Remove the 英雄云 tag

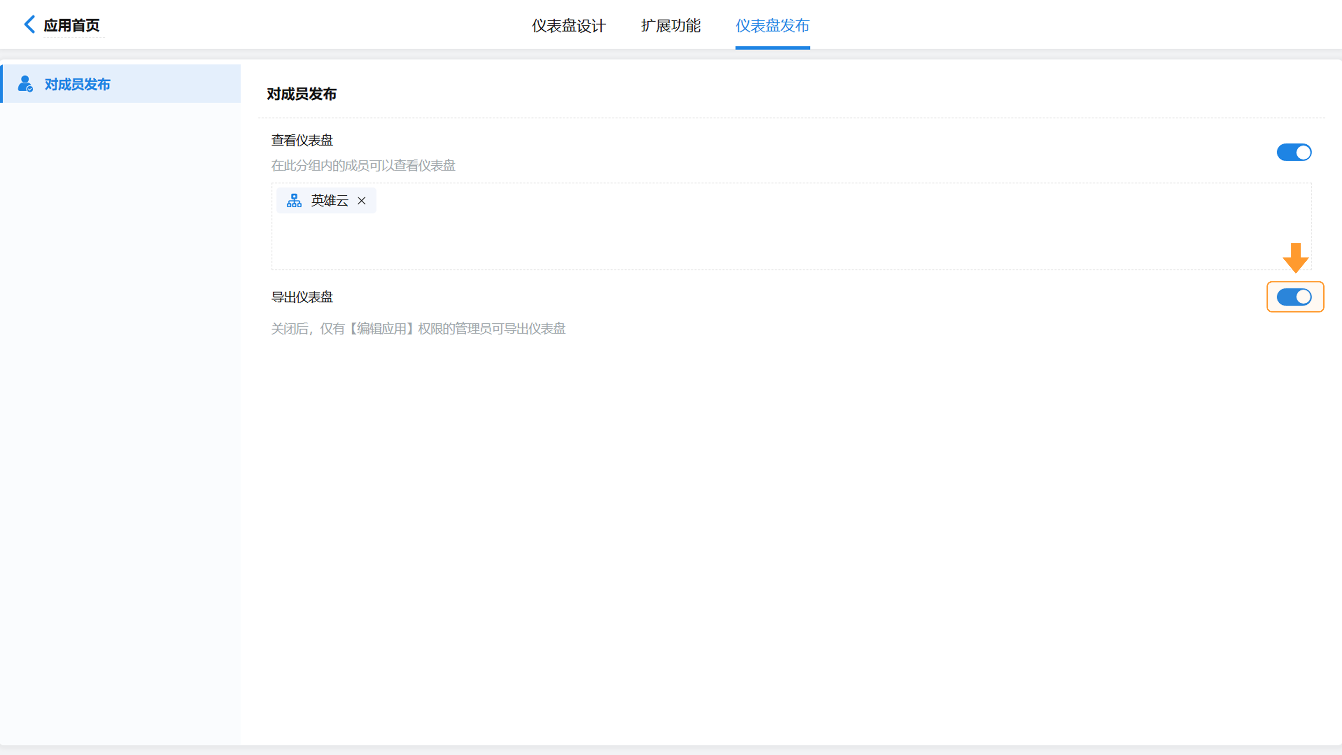pos(362,201)
